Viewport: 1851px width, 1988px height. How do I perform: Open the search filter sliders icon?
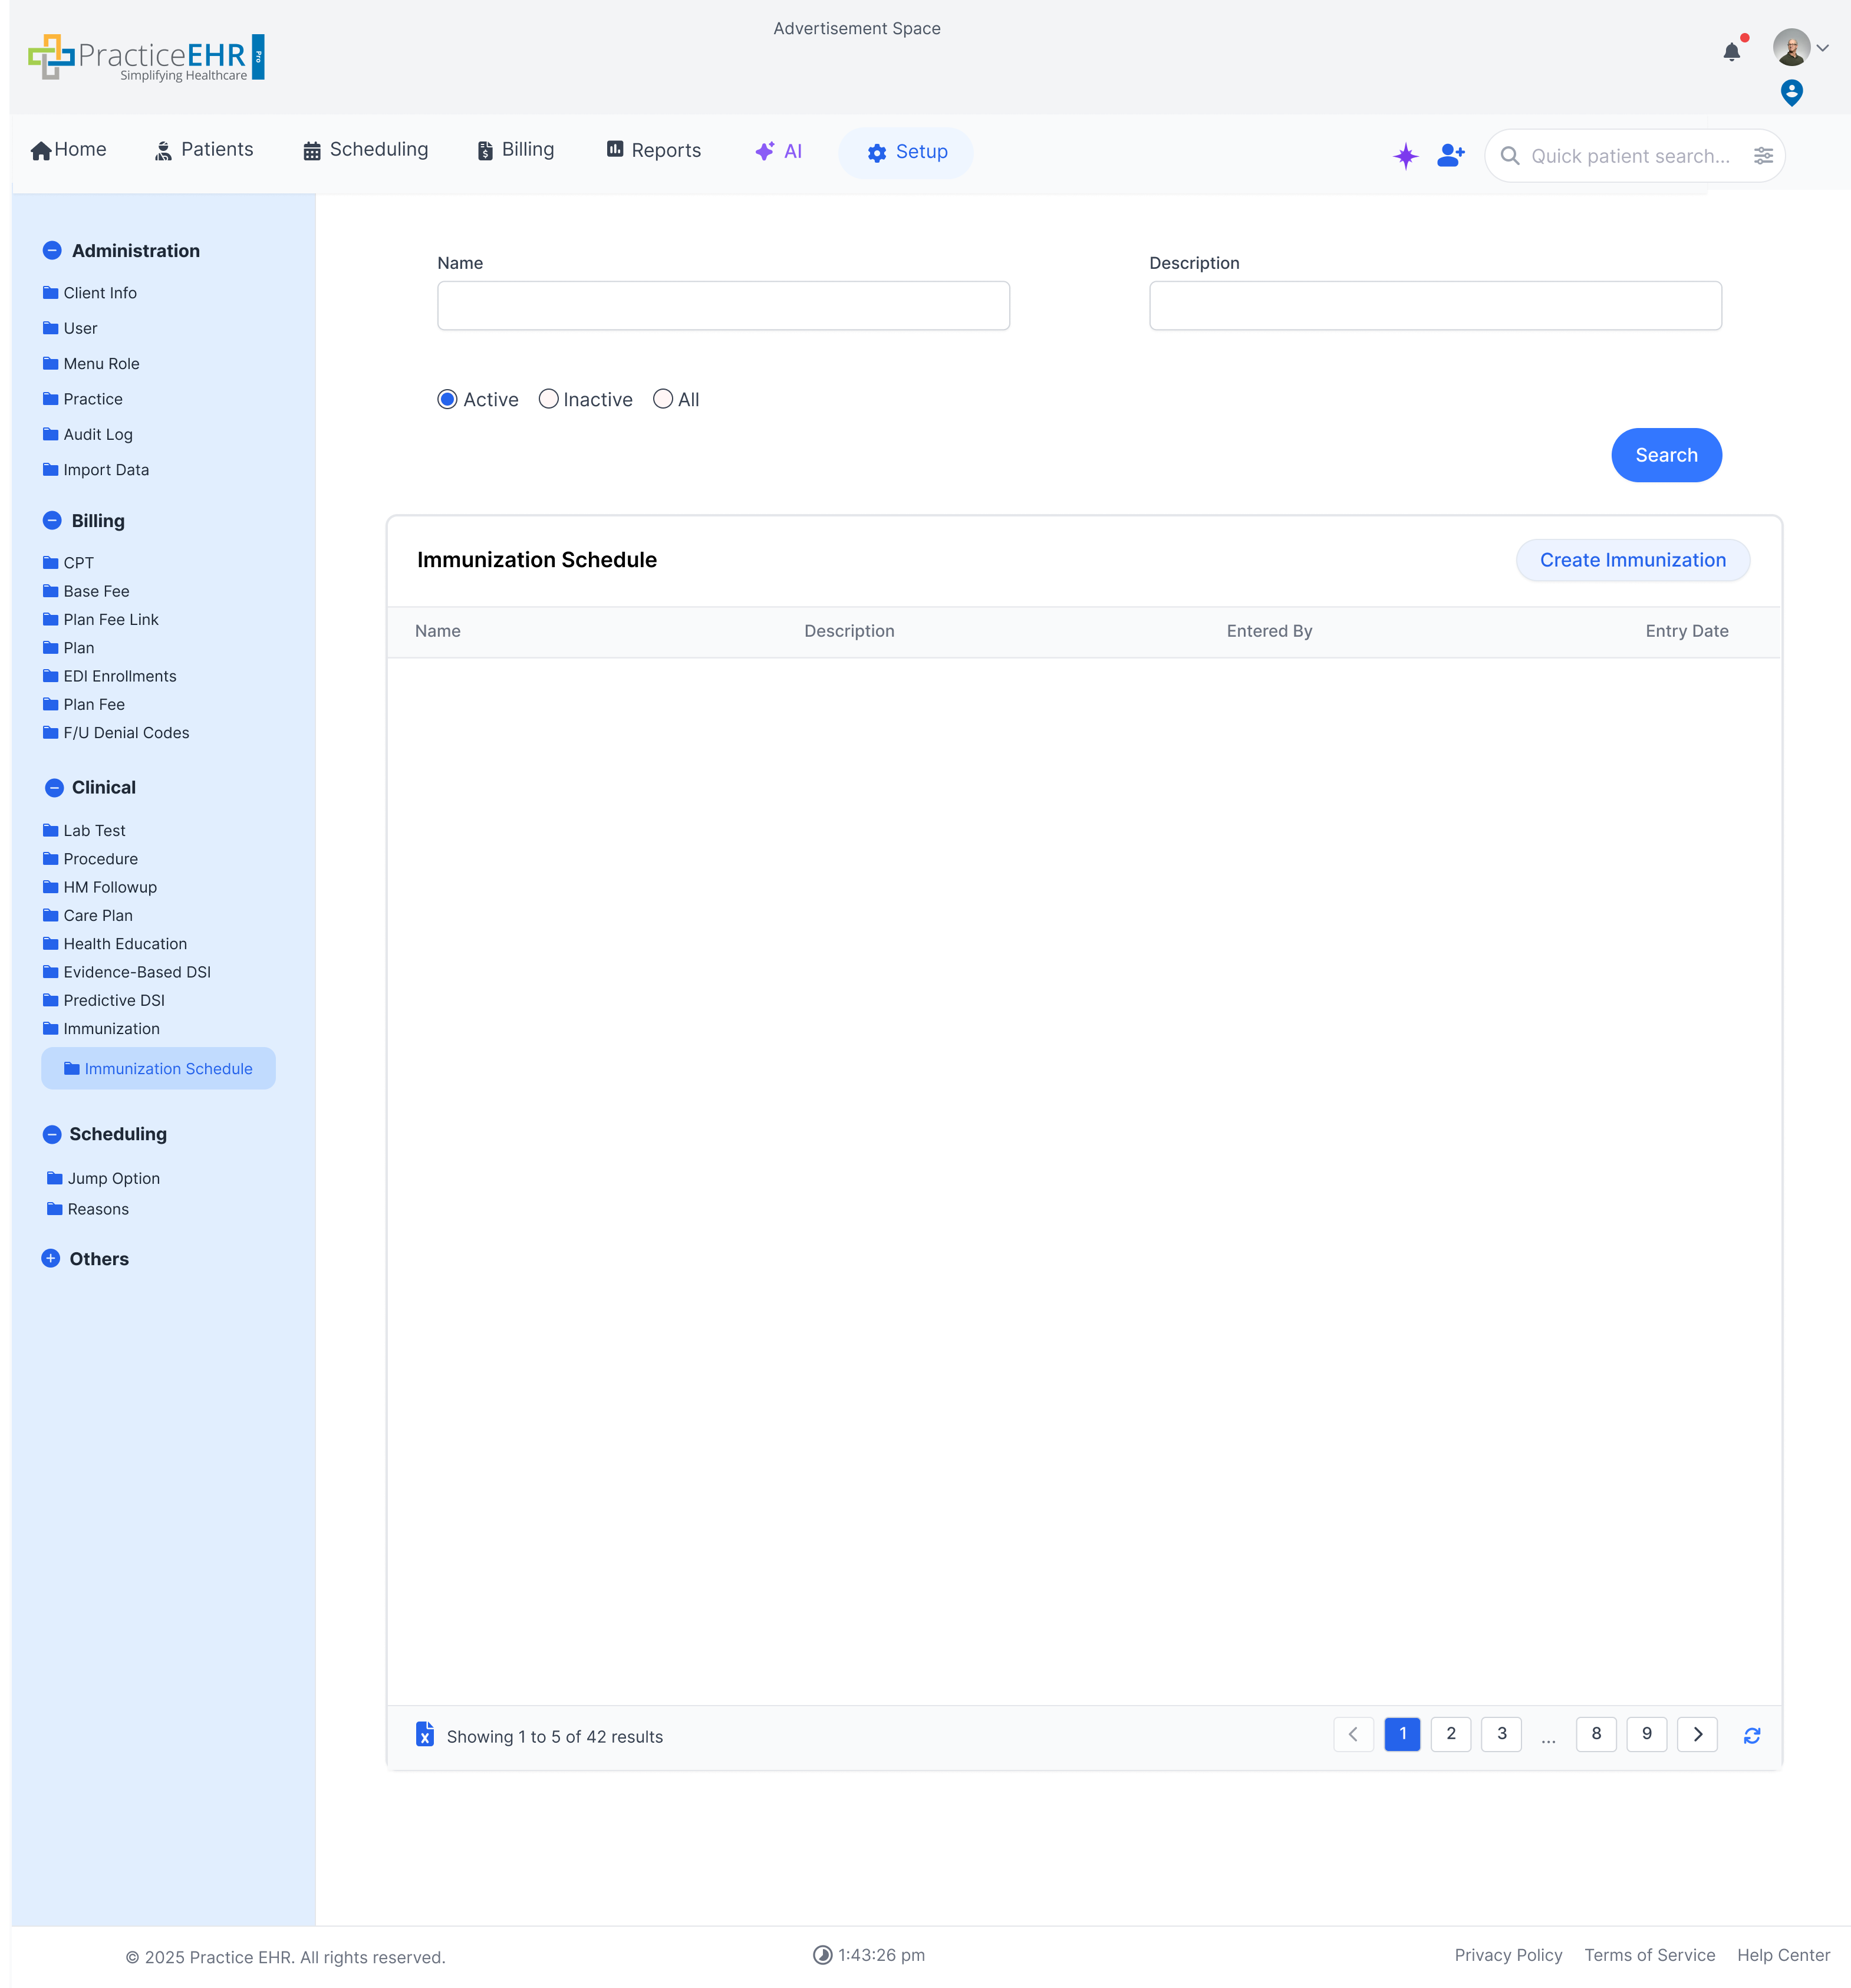(x=1763, y=156)
